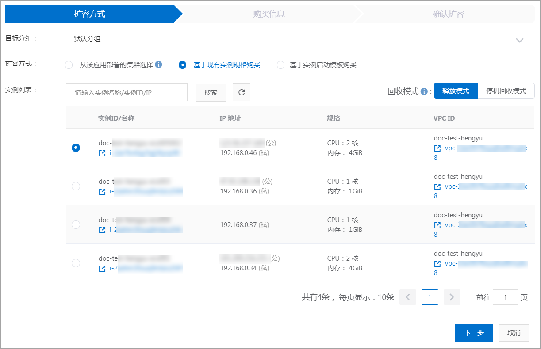The height and width of the screenshot is (349, 541).
Task: Click the 搜索 button
Action: coord(211,92)
